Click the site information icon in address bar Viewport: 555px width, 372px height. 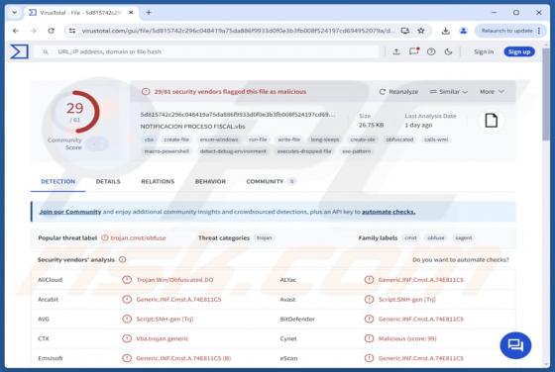pos(72,31)
